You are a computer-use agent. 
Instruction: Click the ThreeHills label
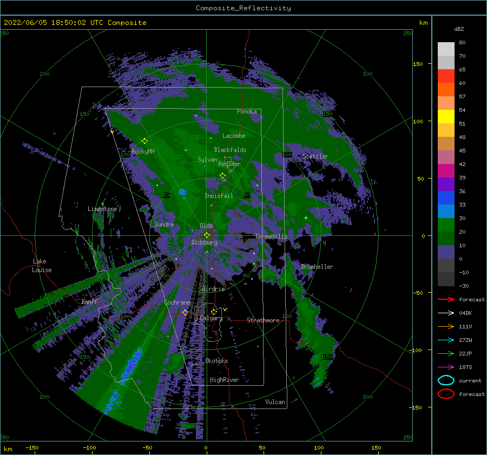coord(272,236)
